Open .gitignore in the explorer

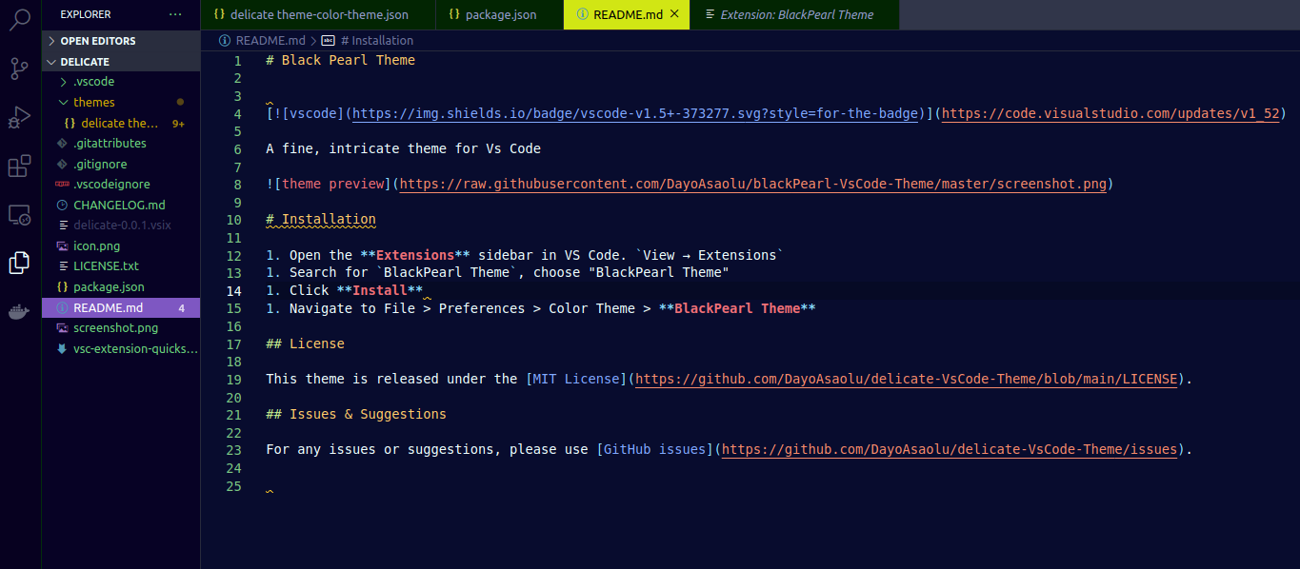(121, 164)
